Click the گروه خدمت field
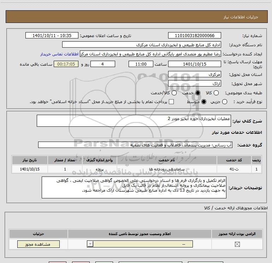 (135, 145)
